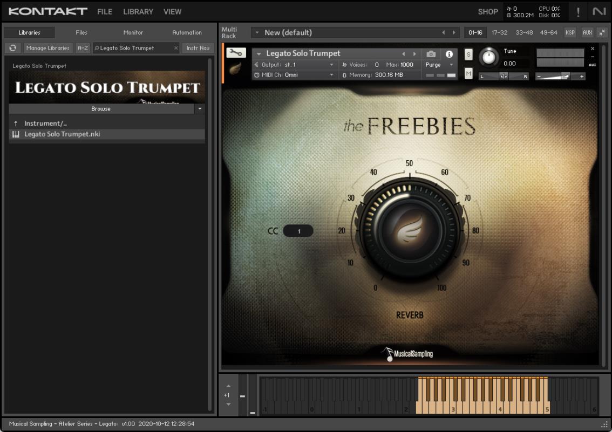Open the Browse dropdown arrow

click(200, 109)
